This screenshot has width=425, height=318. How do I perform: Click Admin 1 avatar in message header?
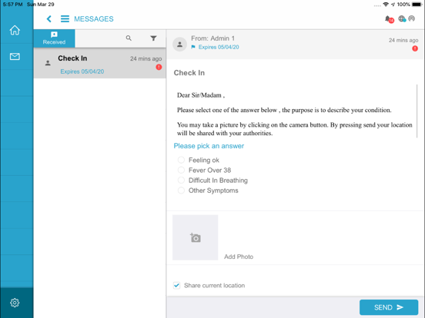click(179, 44)
